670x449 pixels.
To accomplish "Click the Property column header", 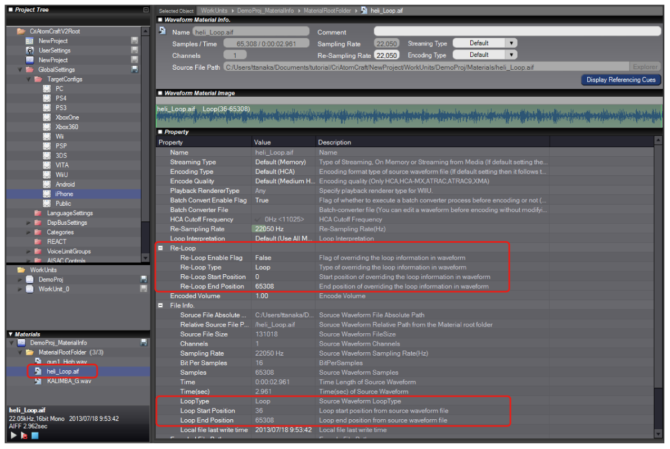I will click(204, 142).
